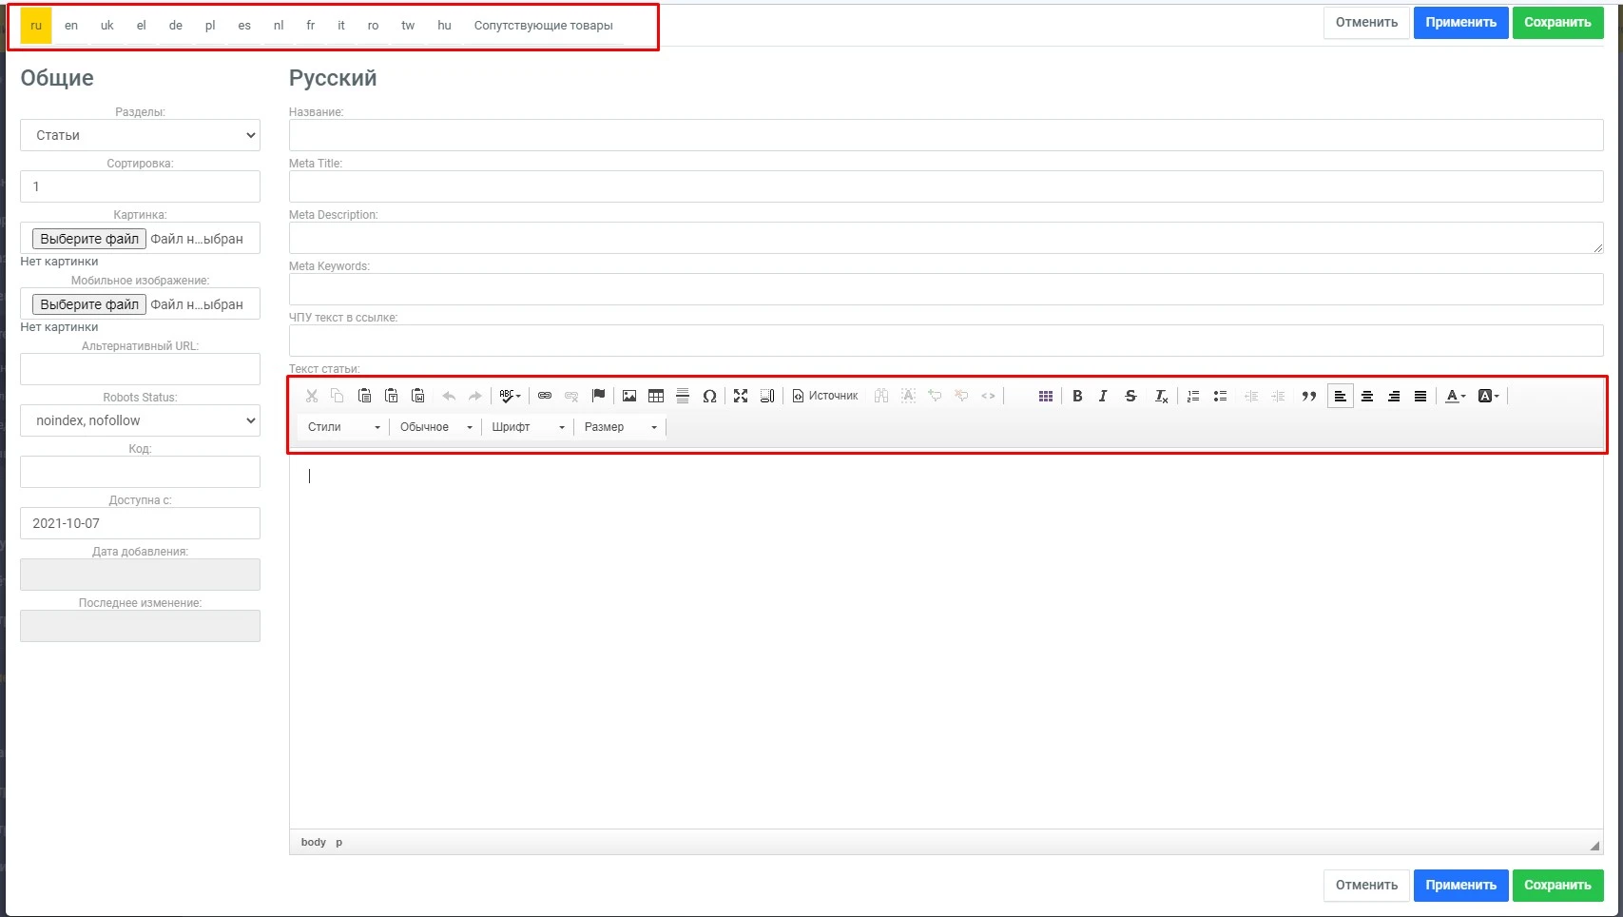Screen dimensions: 1623x917
Task: Open the text color picker
Action: (x=1455, y=396)
